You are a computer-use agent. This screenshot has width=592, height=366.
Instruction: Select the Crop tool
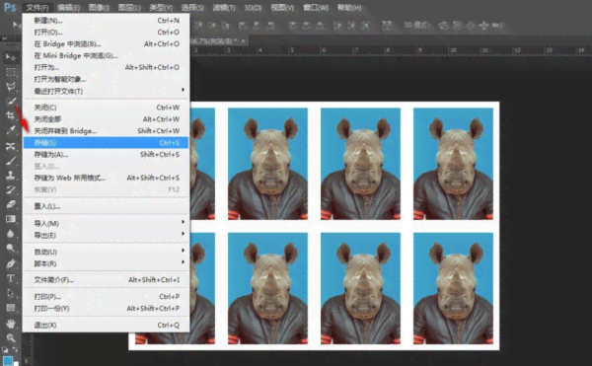10,115
